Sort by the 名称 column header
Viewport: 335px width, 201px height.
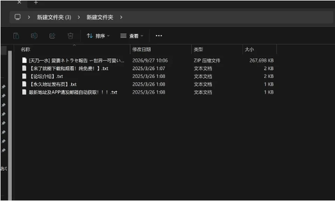[25, 49]
